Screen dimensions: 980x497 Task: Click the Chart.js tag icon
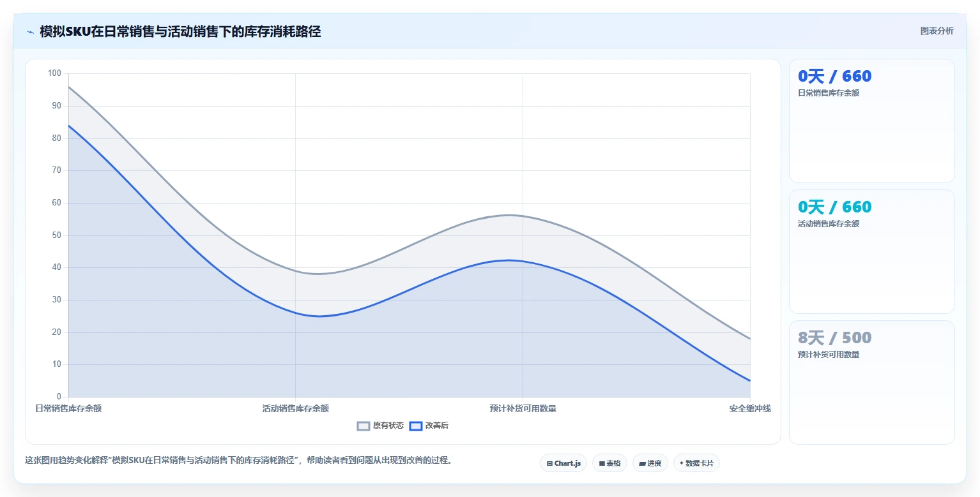pos(549,463)
